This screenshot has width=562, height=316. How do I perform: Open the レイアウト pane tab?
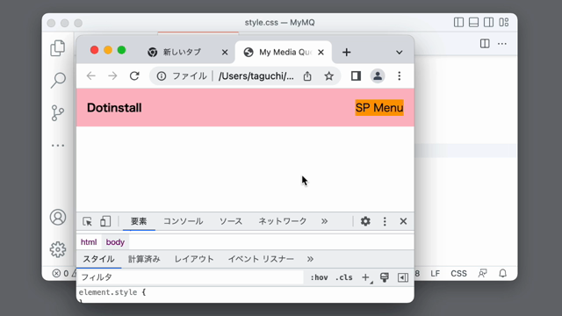click(194, 259)
